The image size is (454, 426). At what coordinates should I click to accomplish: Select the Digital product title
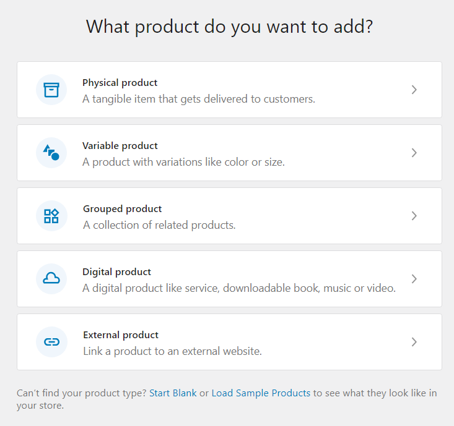tap(116, 272)
